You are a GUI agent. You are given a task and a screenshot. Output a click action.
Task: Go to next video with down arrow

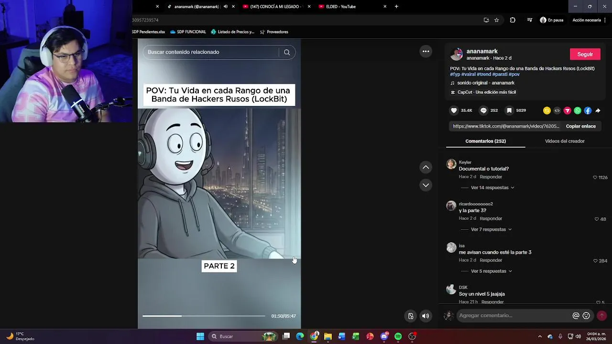click(x=426, y=185)
